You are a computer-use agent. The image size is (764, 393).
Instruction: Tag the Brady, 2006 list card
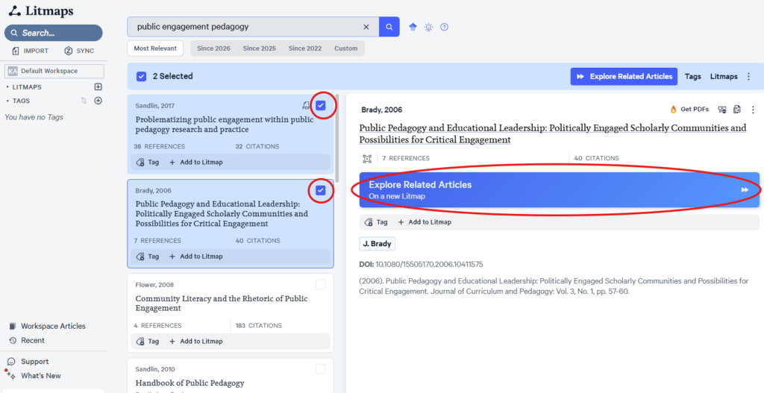[148, 256]
